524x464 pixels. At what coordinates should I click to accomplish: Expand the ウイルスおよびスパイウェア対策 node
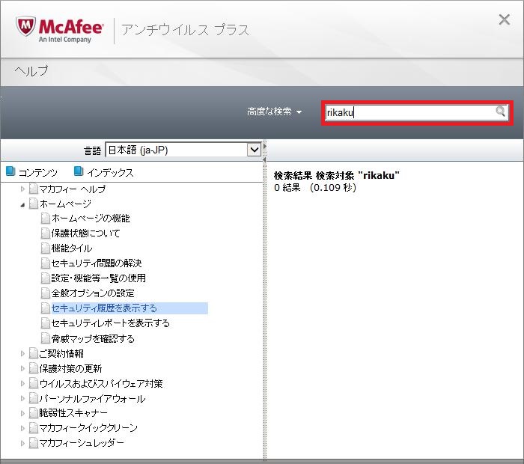[x=22, y=383]
